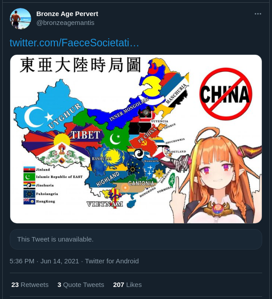This screenshot has height=299, width=272.
Task: Click the TIBET label on the map
Action: [85, 135]
